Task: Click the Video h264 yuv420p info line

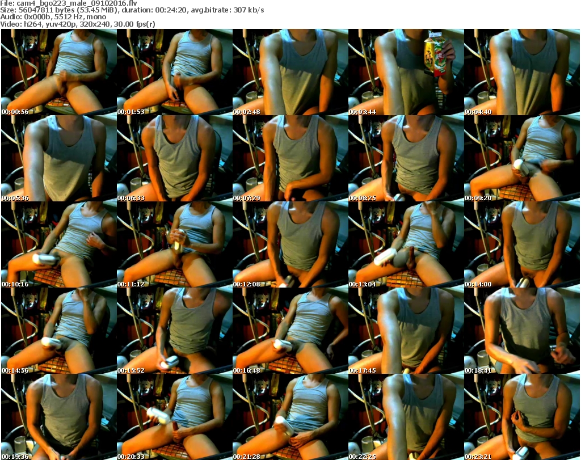Action: click(78, 24)
